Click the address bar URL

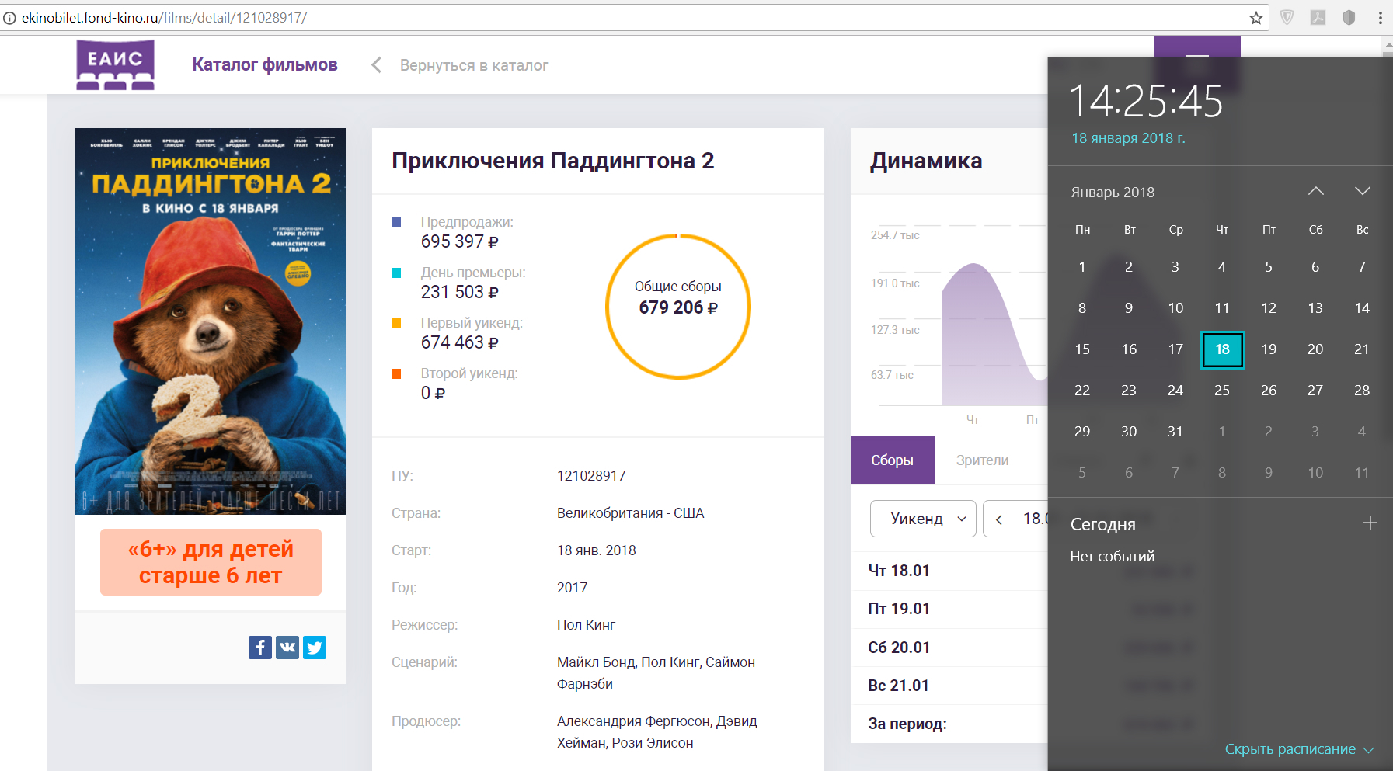[x=164, y=17]
